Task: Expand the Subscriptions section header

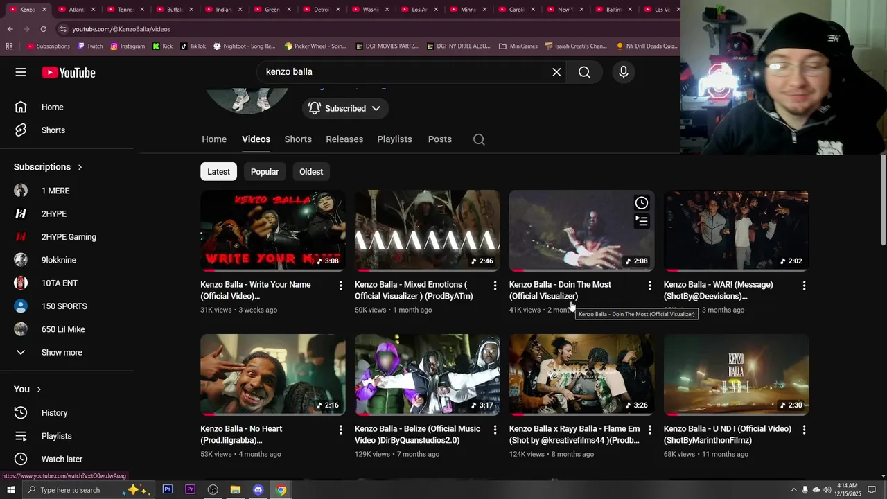Action: tap(49, 167)
